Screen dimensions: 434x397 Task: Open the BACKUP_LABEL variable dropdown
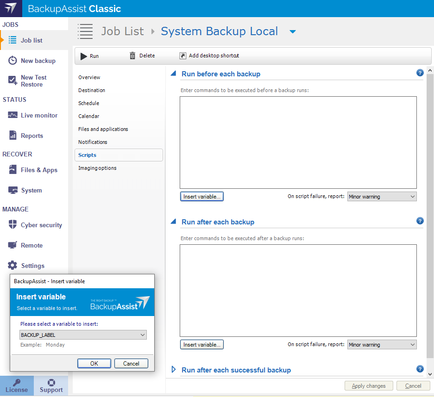[142, 335]
